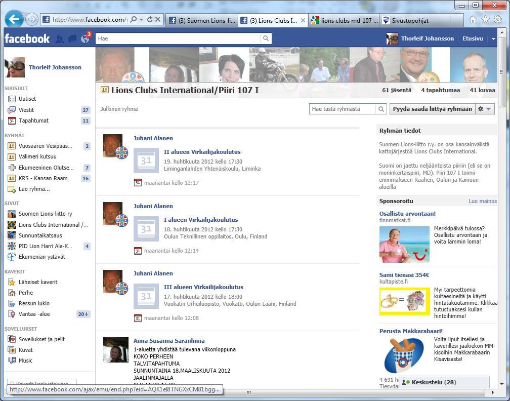Click event calendar icon for II alueen Virkailijakoulutus
510x401 pixels.
point(146,161)
